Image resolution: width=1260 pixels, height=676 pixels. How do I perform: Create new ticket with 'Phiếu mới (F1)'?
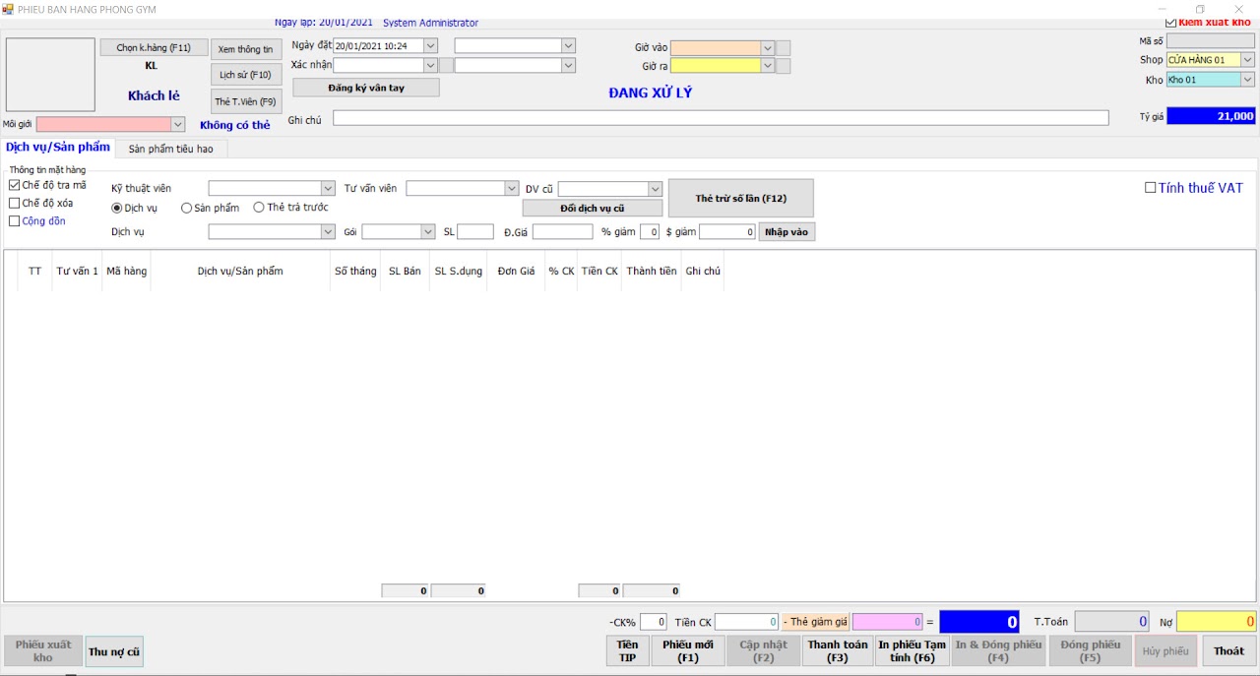[688, 651]
